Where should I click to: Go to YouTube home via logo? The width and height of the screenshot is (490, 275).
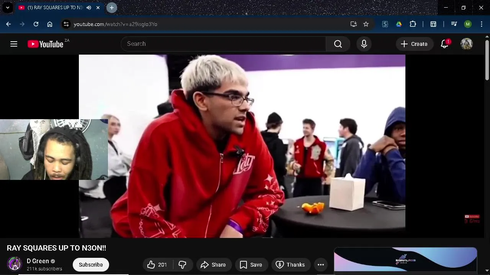point(46,44)
